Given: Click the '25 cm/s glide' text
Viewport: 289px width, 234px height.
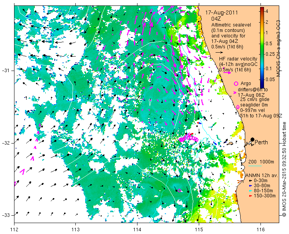Looking at the screenshot, I should [x=255, y=99].
